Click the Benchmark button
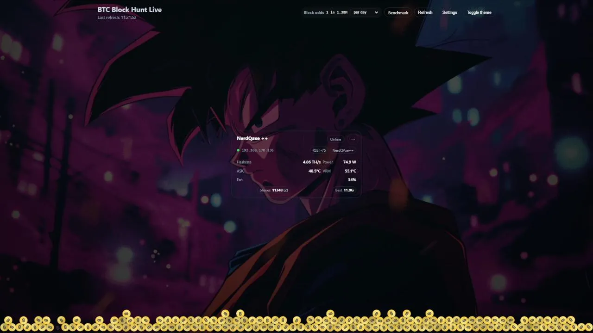Image resolution: width=593 pixels, height=333 pixels. [398, 12]
